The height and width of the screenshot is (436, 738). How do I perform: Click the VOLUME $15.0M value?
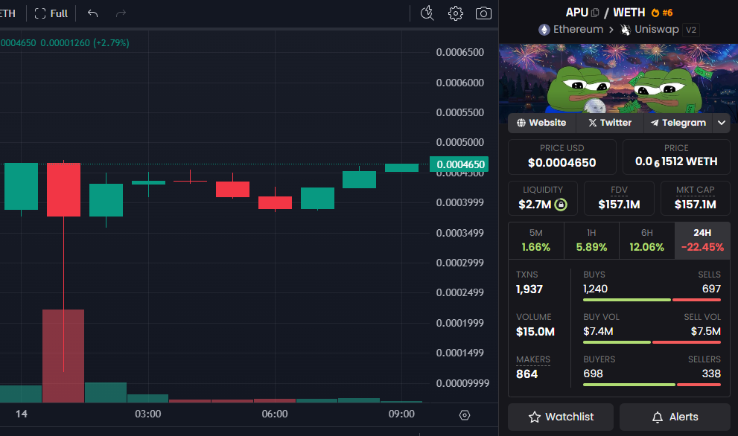(535, 332)
